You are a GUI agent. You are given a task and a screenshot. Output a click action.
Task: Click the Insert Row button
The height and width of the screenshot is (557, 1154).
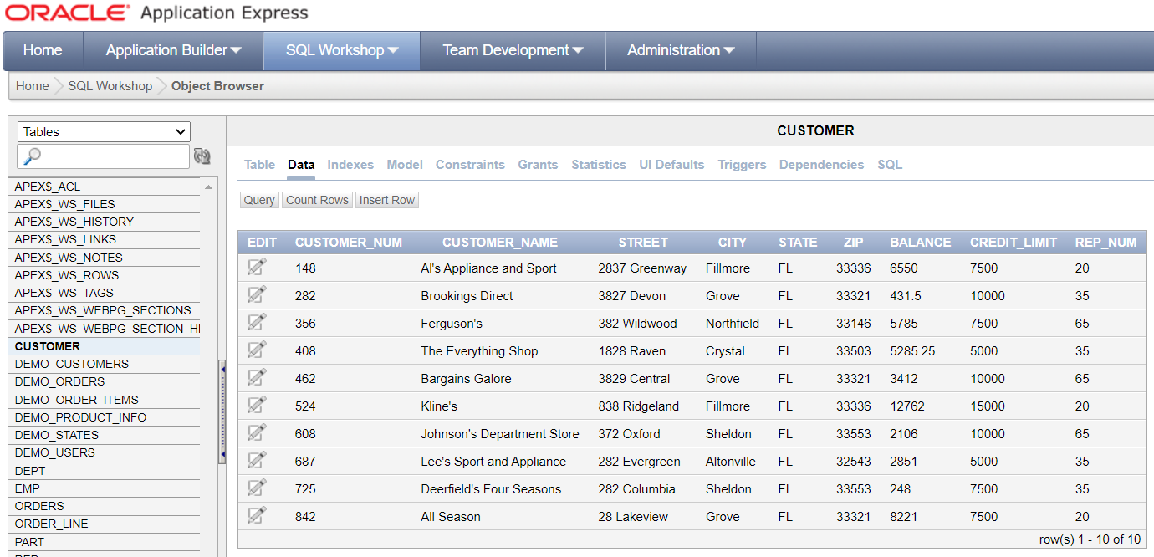point(387,200)
